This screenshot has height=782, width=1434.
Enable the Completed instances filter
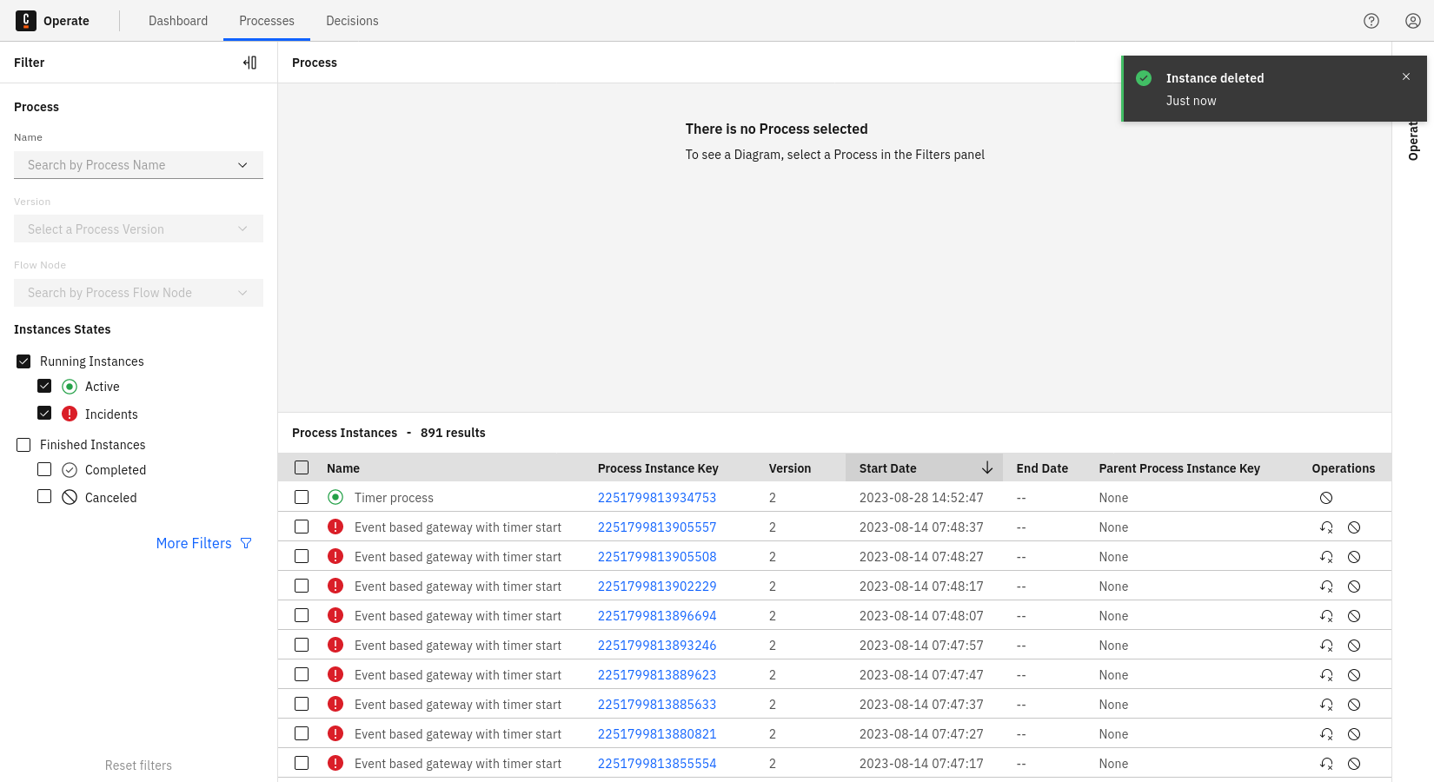[44, 469]
